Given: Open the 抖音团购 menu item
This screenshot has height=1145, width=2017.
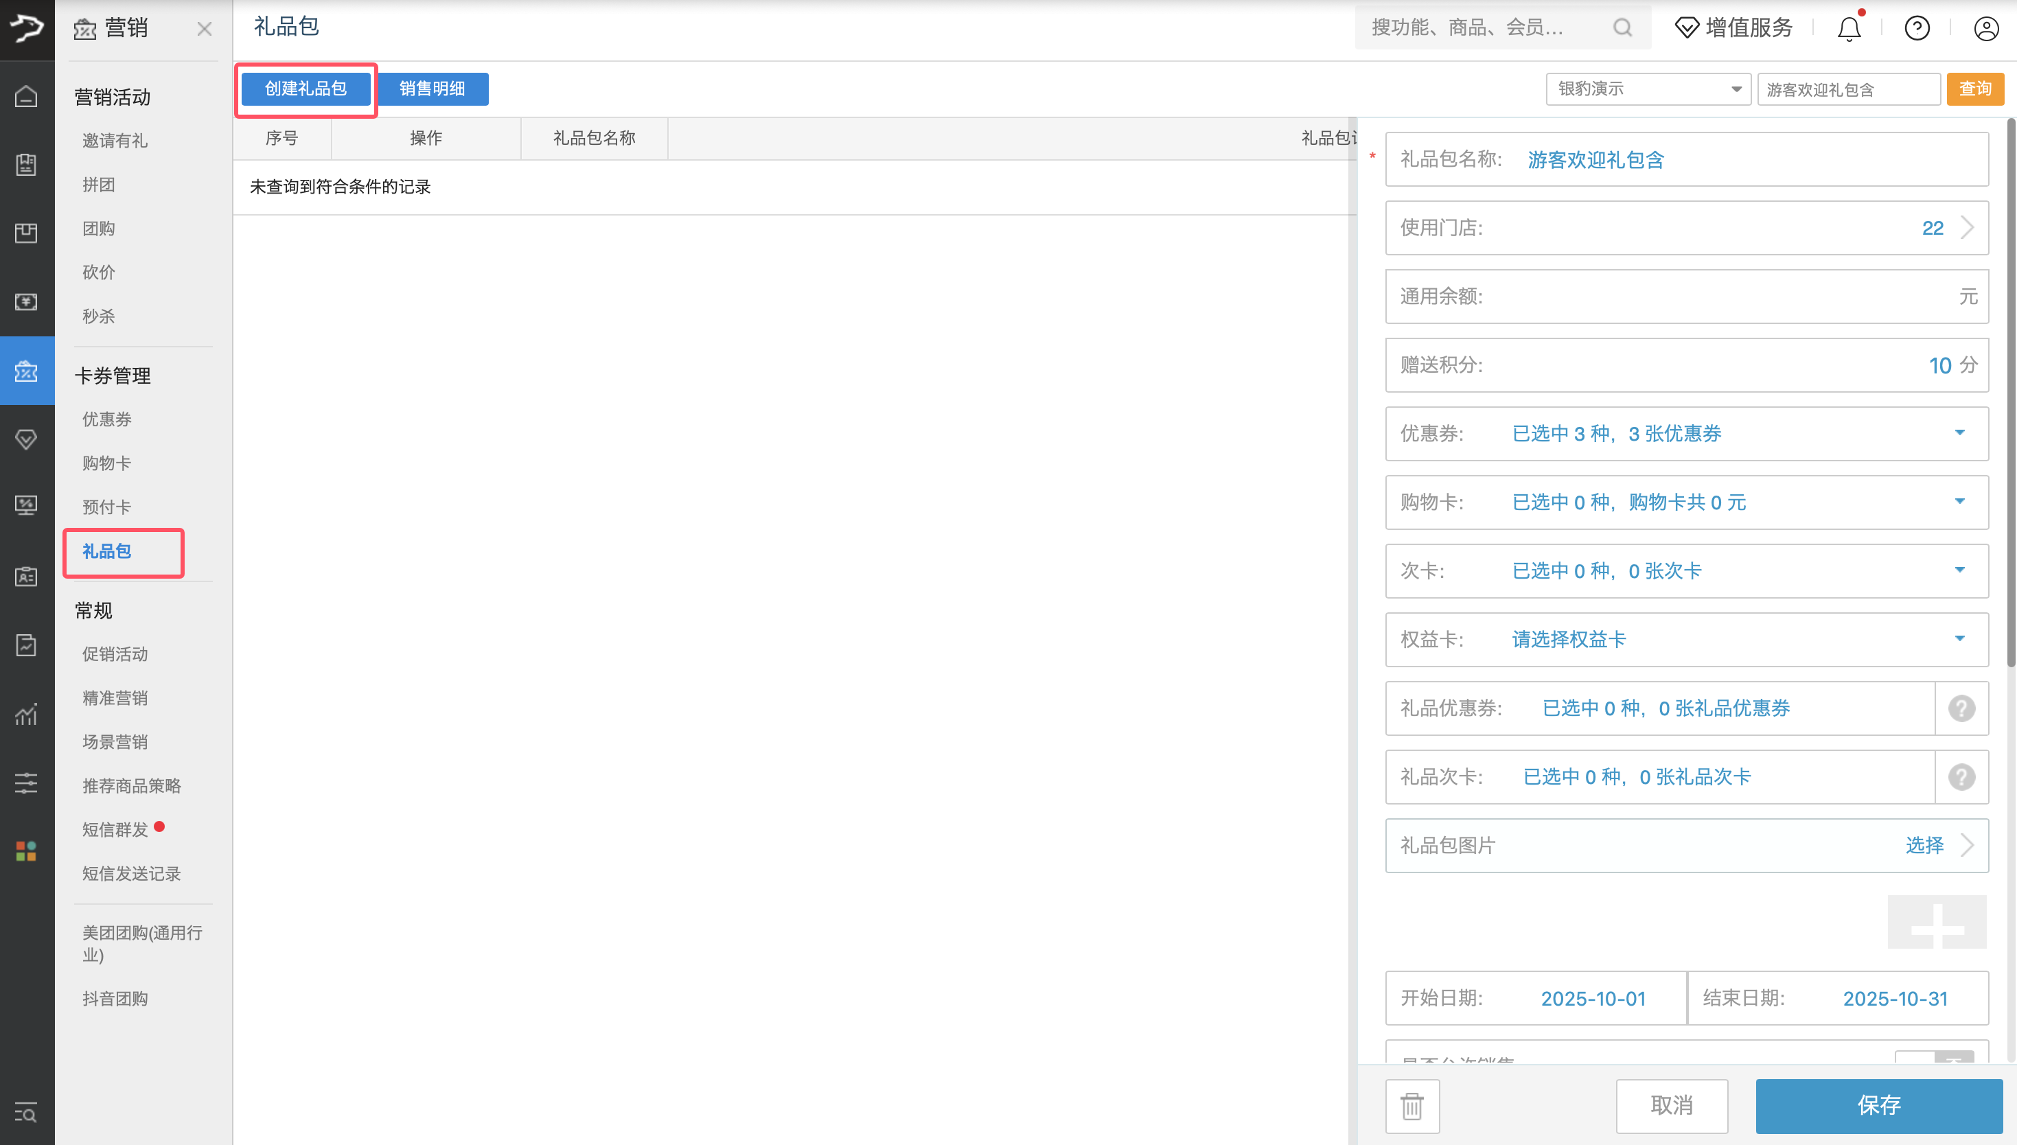Looking at the screenshot, I should [115, 998].
